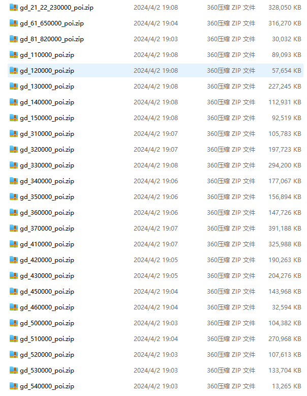Click the zip icon of gd_500000_poi.zip

(x=14, y=323)
